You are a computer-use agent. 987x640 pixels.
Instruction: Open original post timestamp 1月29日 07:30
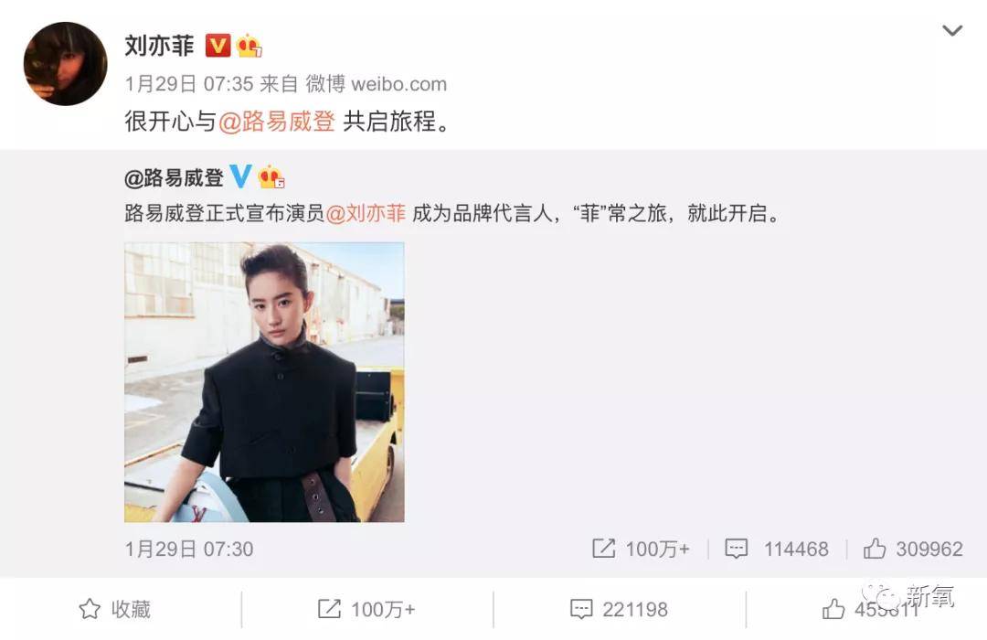[189, 549]
